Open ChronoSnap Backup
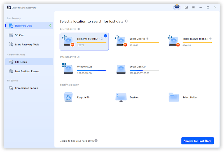The image size is (224, 152). click(x=29, y=88)
